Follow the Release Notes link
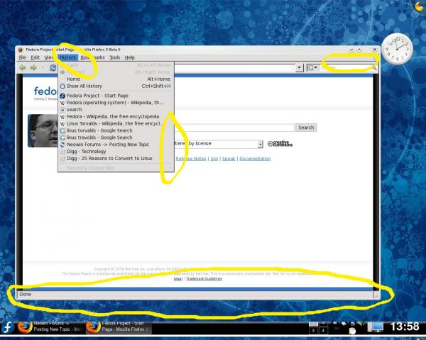The height and width of the screenshot is (340, 426). click(191, 159)
